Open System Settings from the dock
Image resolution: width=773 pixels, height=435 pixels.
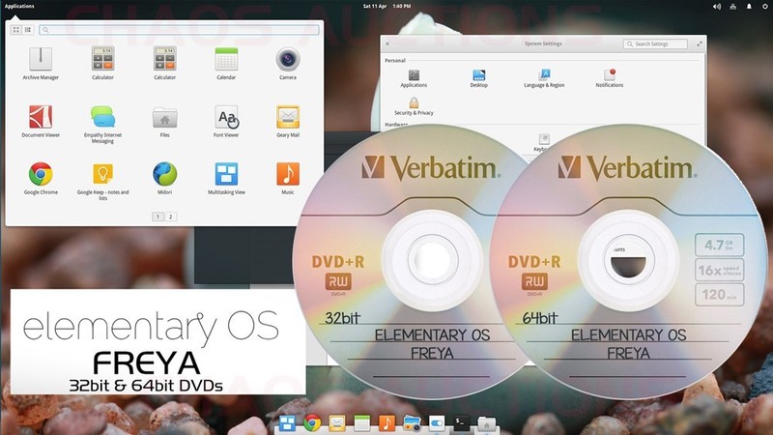(x=437, y=423)
